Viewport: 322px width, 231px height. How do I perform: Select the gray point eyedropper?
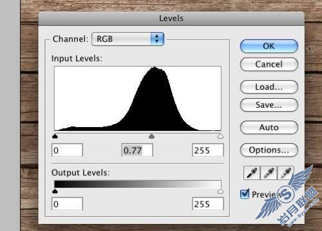[269, 173]
